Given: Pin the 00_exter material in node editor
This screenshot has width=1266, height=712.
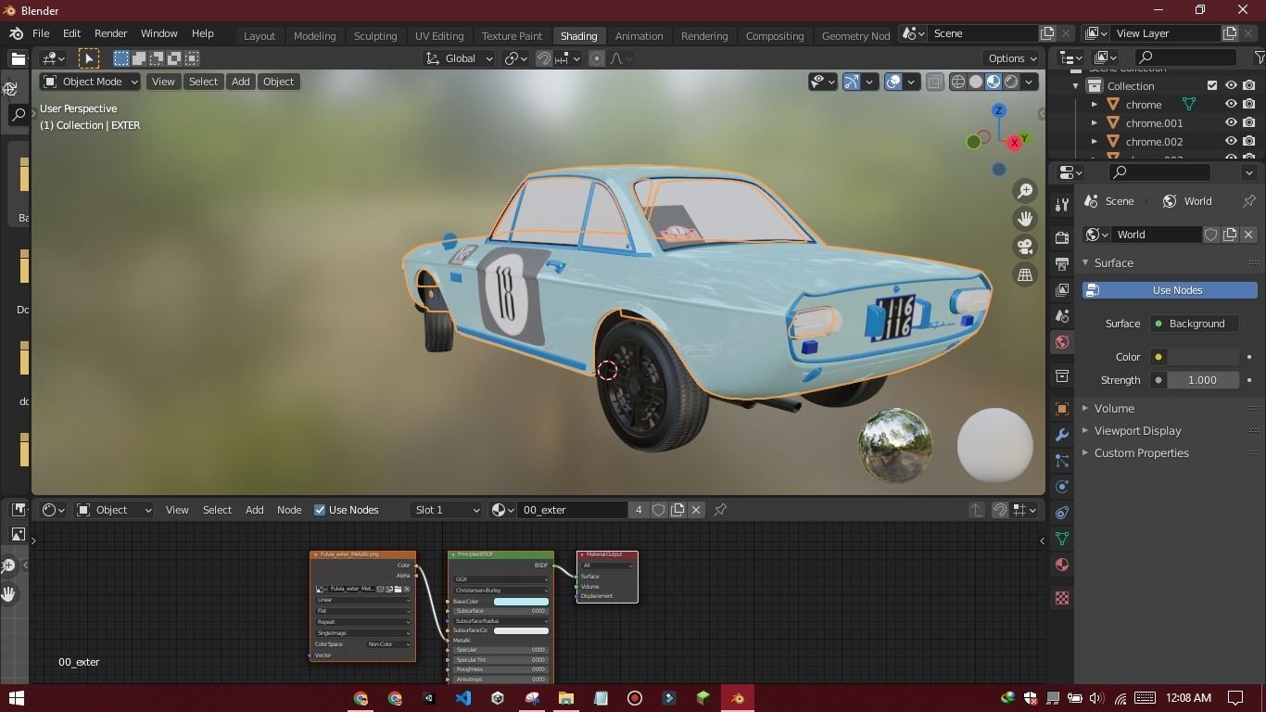Looking at the screenshot, I should 720,510.
